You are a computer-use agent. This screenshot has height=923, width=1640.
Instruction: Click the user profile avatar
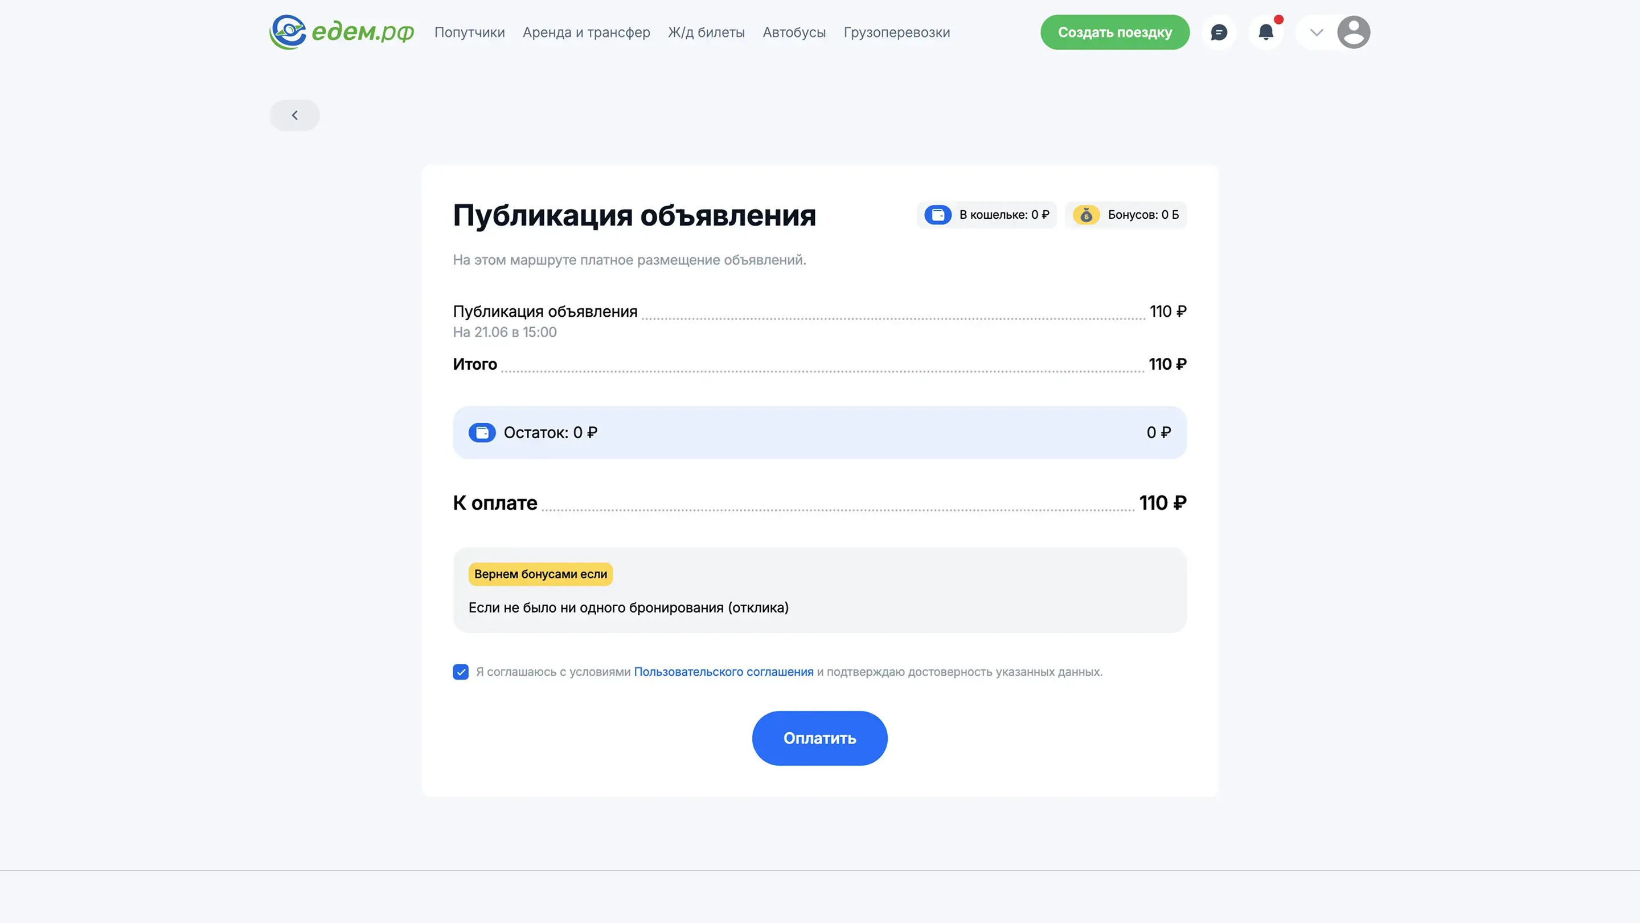[x=1353, y=32]
